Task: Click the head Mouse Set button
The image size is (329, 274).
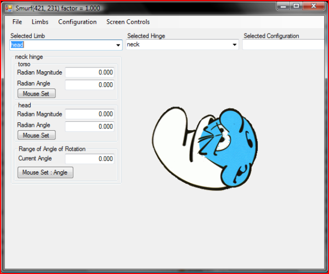Action: click(37, 135)
